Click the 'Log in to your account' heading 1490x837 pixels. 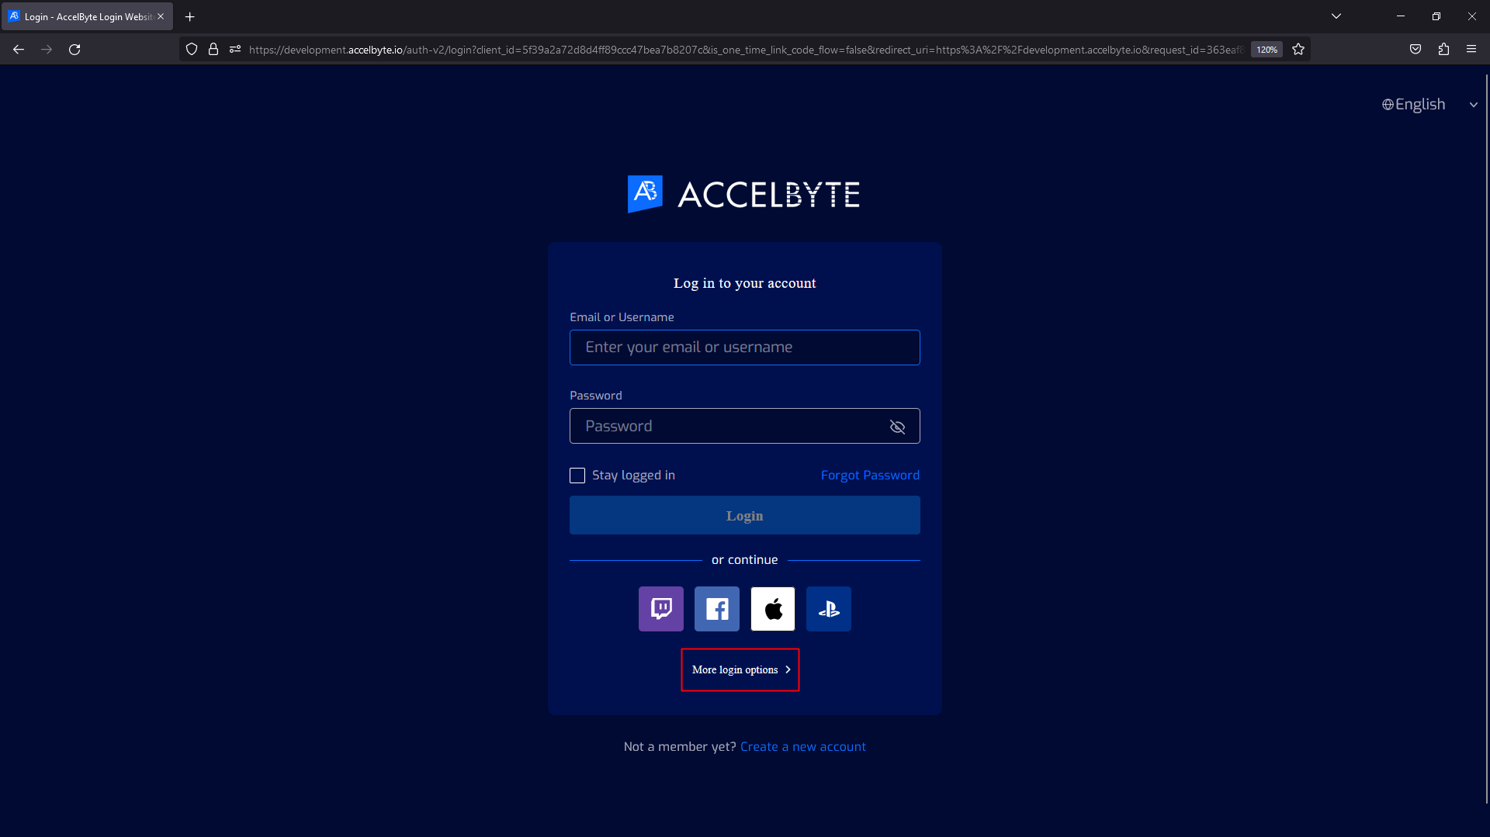pyautogui.click(x=745, y=283)
